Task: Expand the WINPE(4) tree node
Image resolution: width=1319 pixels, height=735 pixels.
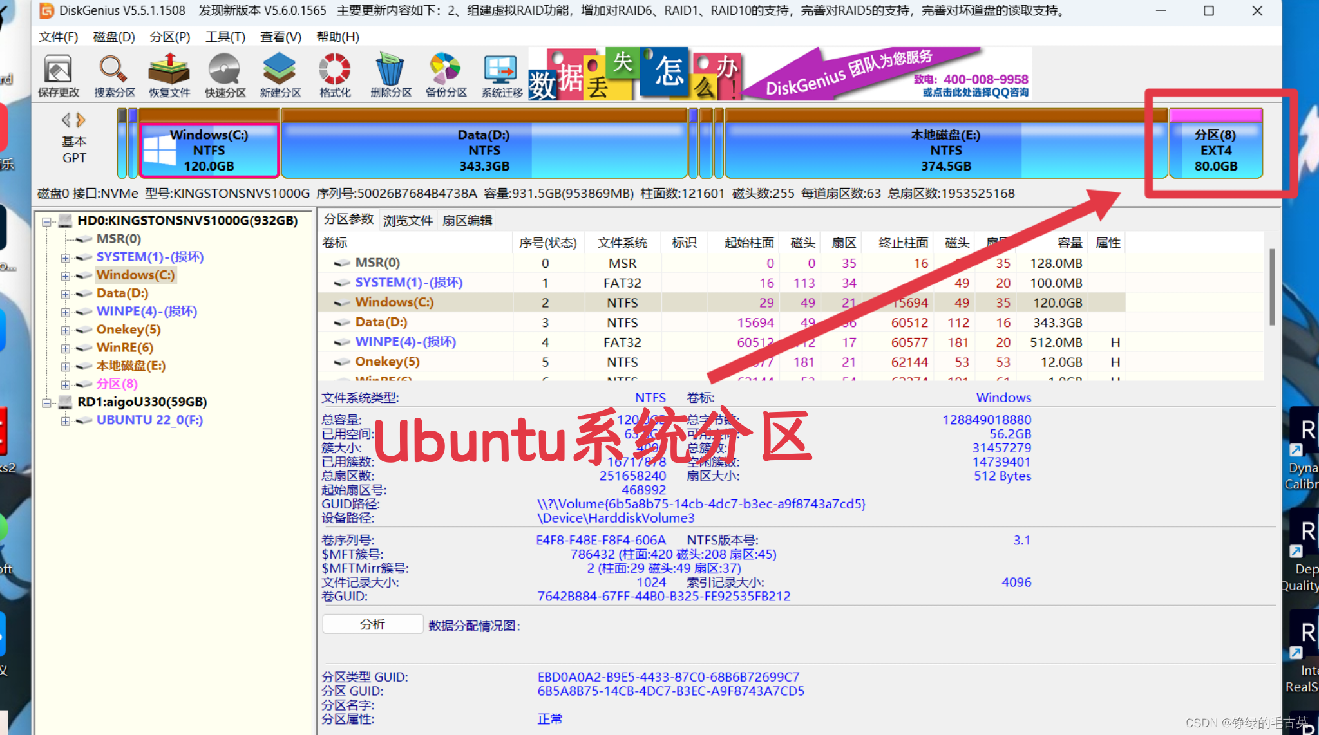Action: [65, 312]
